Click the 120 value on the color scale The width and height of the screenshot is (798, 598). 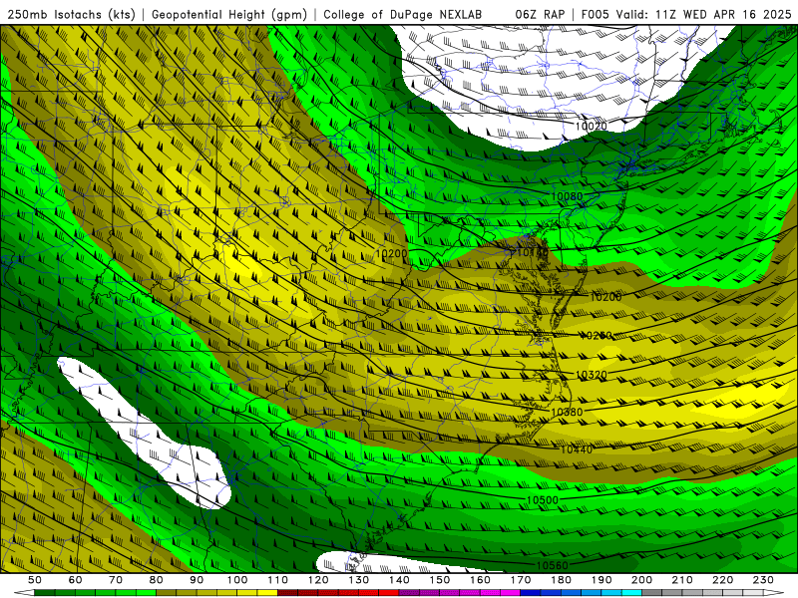[x=318, y=580]
